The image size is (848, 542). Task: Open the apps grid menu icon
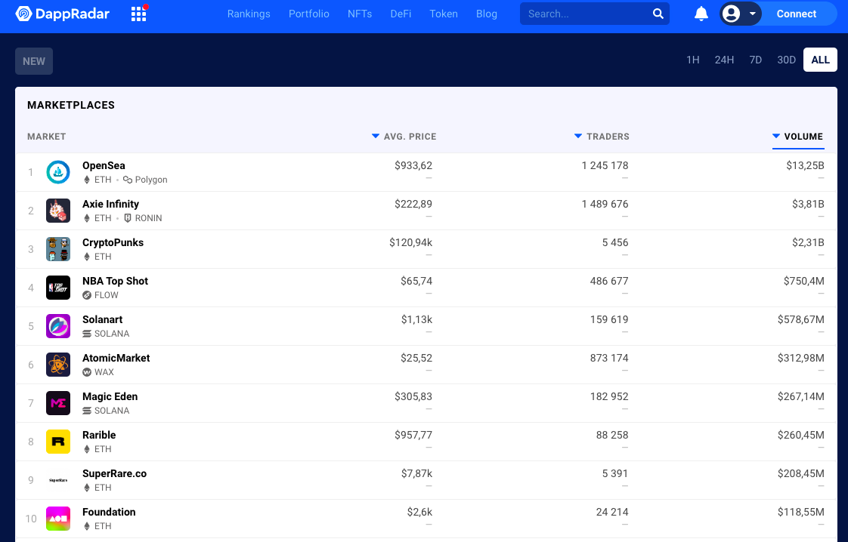[138, 14]
